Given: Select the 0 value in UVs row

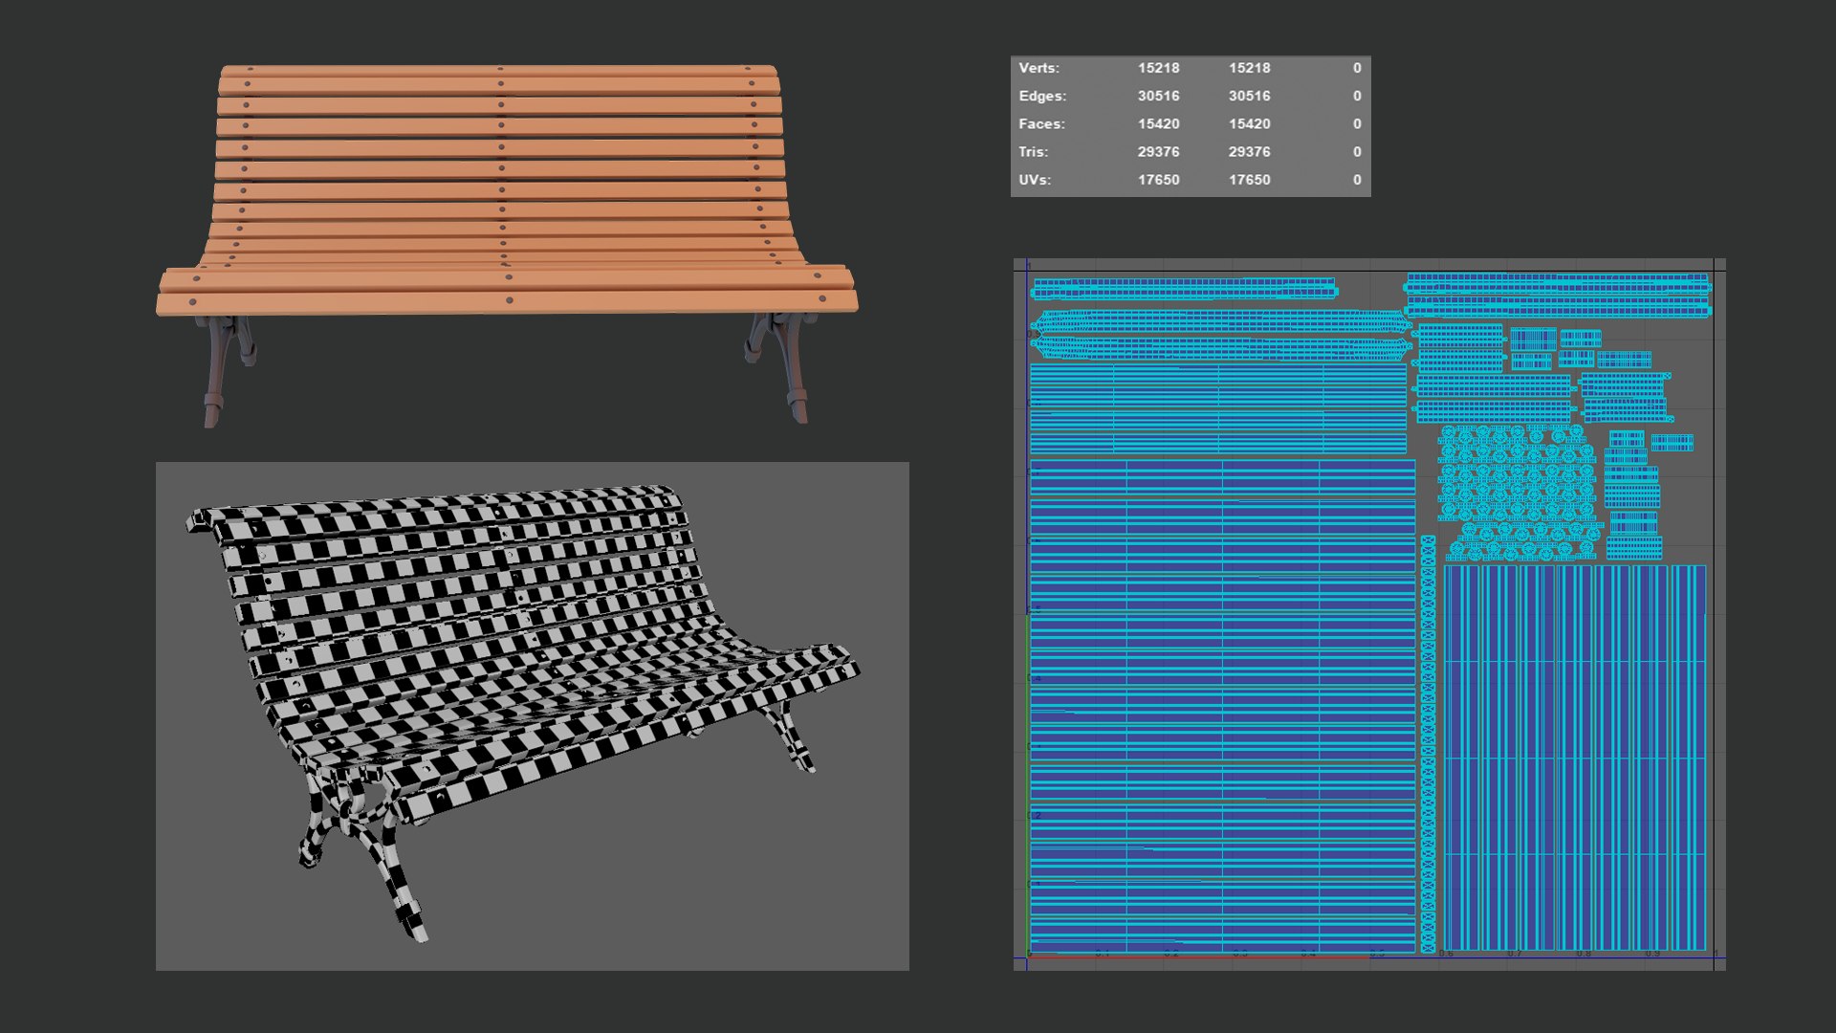Looking at the screenshot, I should point(1357,179).
